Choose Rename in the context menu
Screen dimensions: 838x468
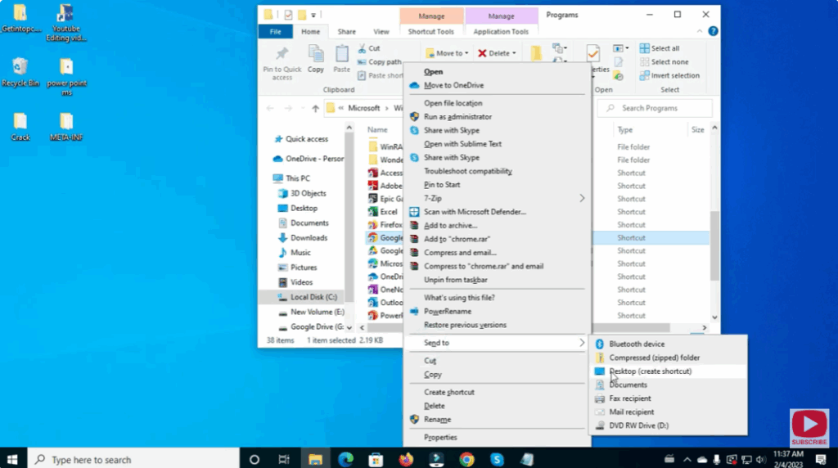tap(438, 420)
